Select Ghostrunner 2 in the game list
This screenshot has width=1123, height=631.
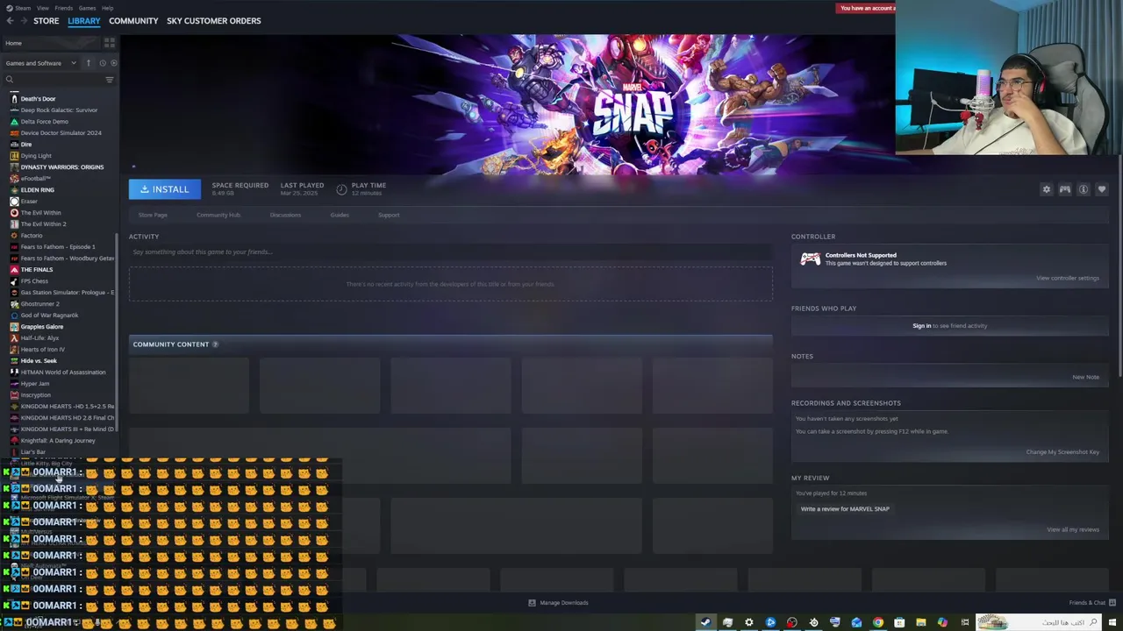(39, 304)
